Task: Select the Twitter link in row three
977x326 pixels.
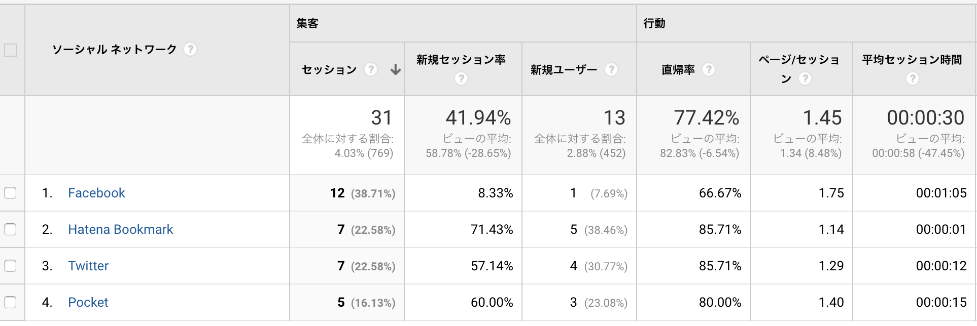Action: 88,266
